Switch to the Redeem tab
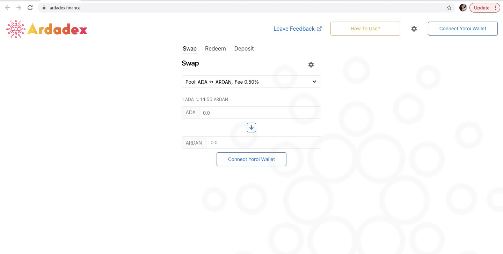The height and width of the screenshot is (254, 503). [x=216, y=48]
